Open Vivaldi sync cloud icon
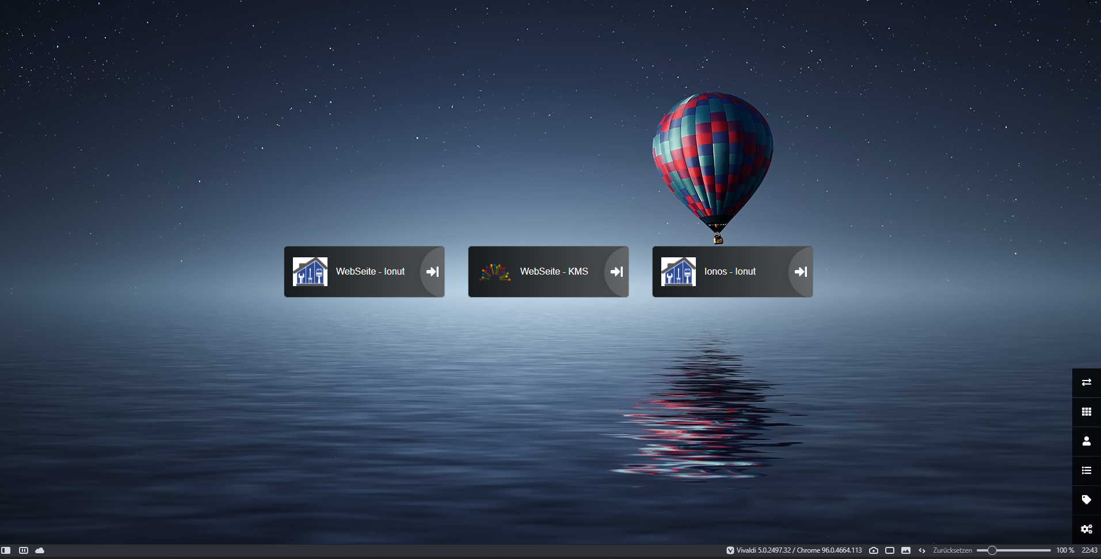 pos(40,550)
